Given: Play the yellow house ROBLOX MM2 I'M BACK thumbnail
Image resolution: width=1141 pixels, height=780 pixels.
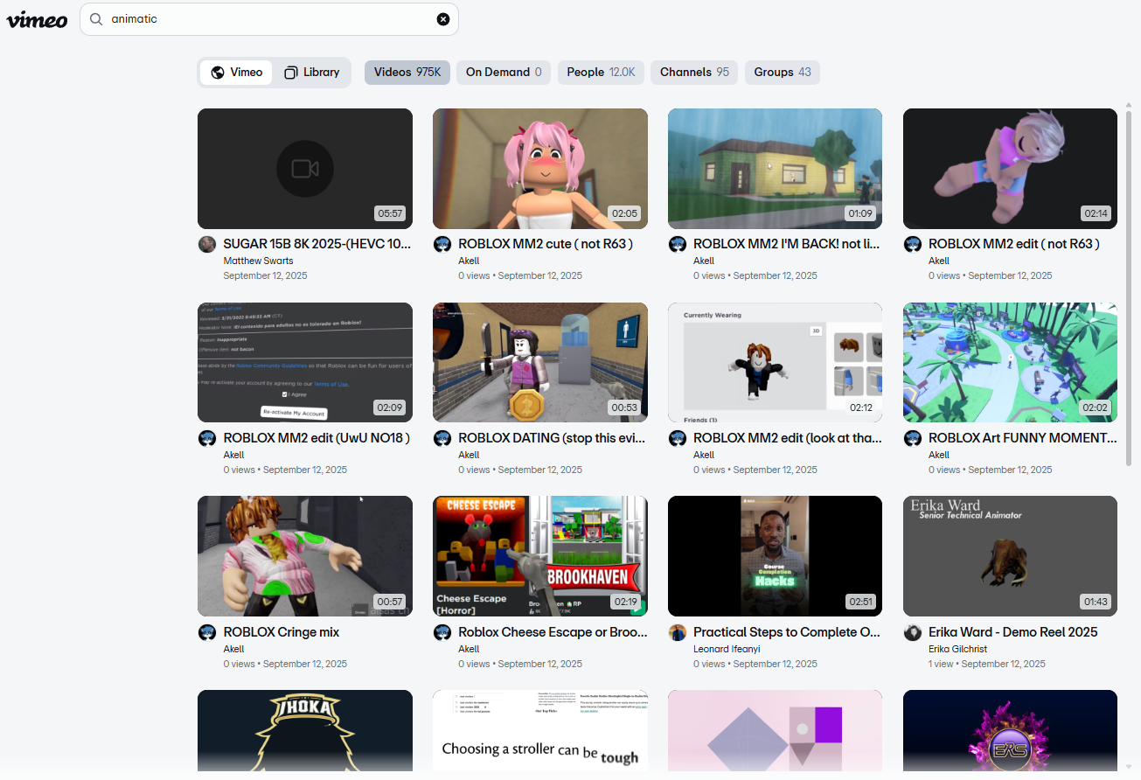Looking at the screenshot, I should [x=776, y=169].
